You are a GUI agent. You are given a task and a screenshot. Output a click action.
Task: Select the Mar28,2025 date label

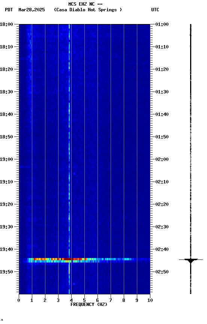(x=31, y=10)
